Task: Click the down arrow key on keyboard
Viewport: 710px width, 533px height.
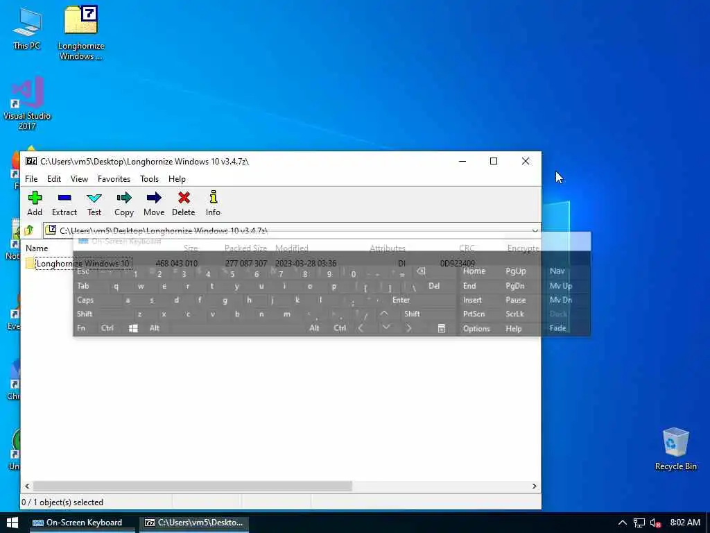Action: pyautogui.click(x=386, y=328)
